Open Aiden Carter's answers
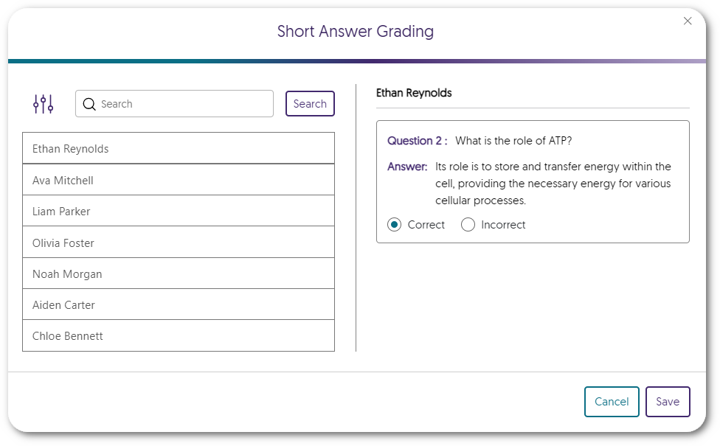The height and width of the screenshot is (446, 720). pyautogui.click(x=179, y=305)
